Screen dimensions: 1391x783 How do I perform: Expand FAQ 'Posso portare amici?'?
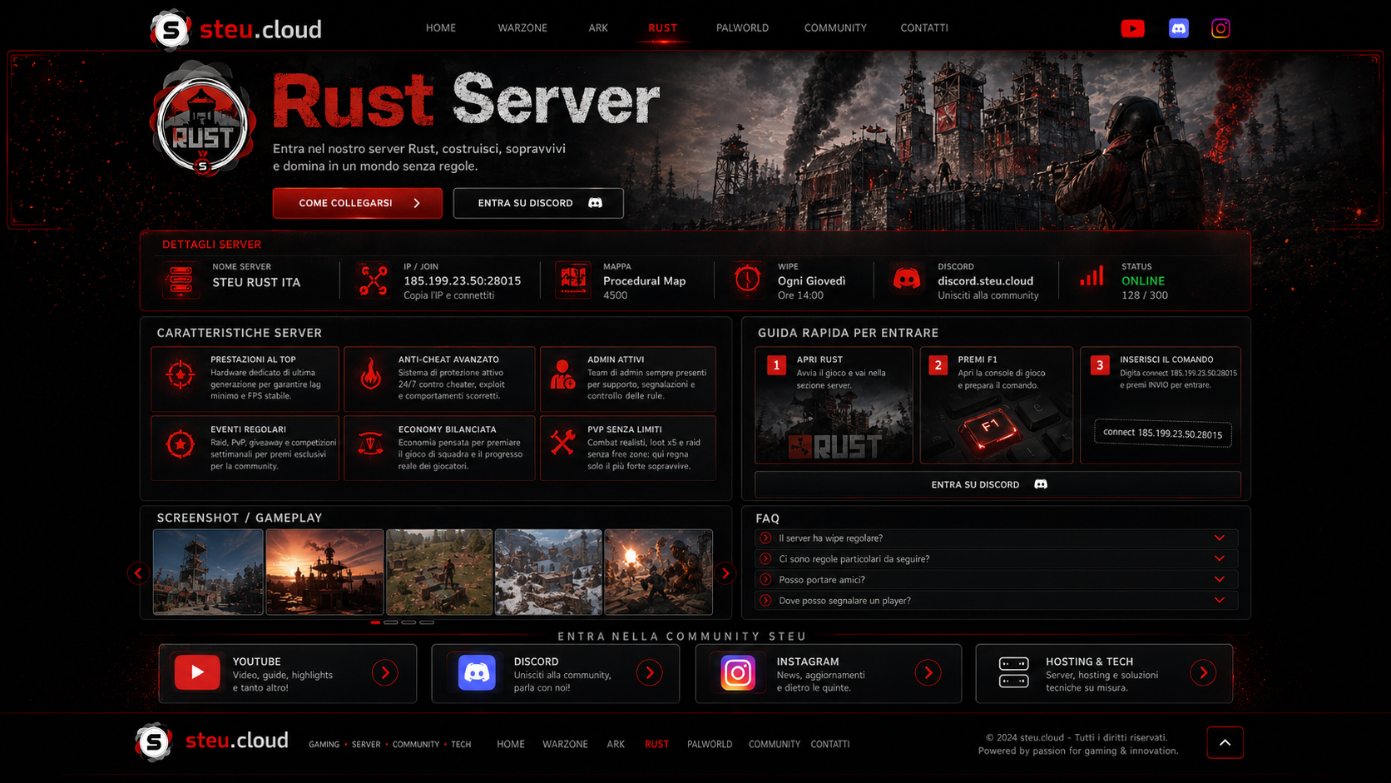(996, 580)
